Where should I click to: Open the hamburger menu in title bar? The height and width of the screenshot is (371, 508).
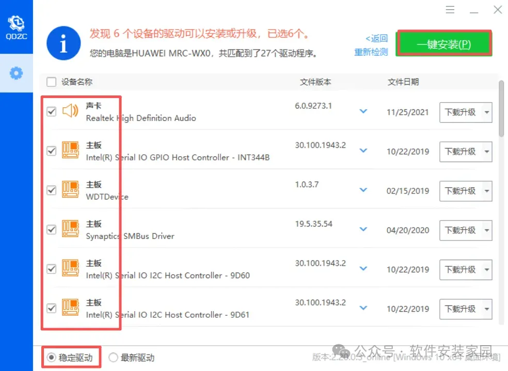pyautogui.click(x=450, y=10)
